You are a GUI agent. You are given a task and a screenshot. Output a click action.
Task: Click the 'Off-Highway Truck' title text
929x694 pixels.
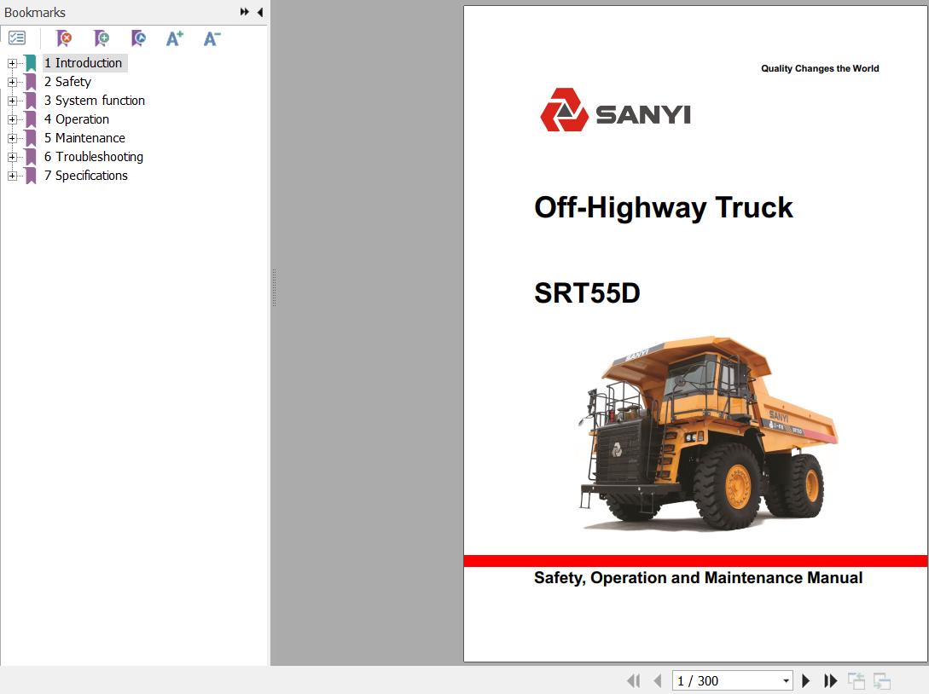663,208
